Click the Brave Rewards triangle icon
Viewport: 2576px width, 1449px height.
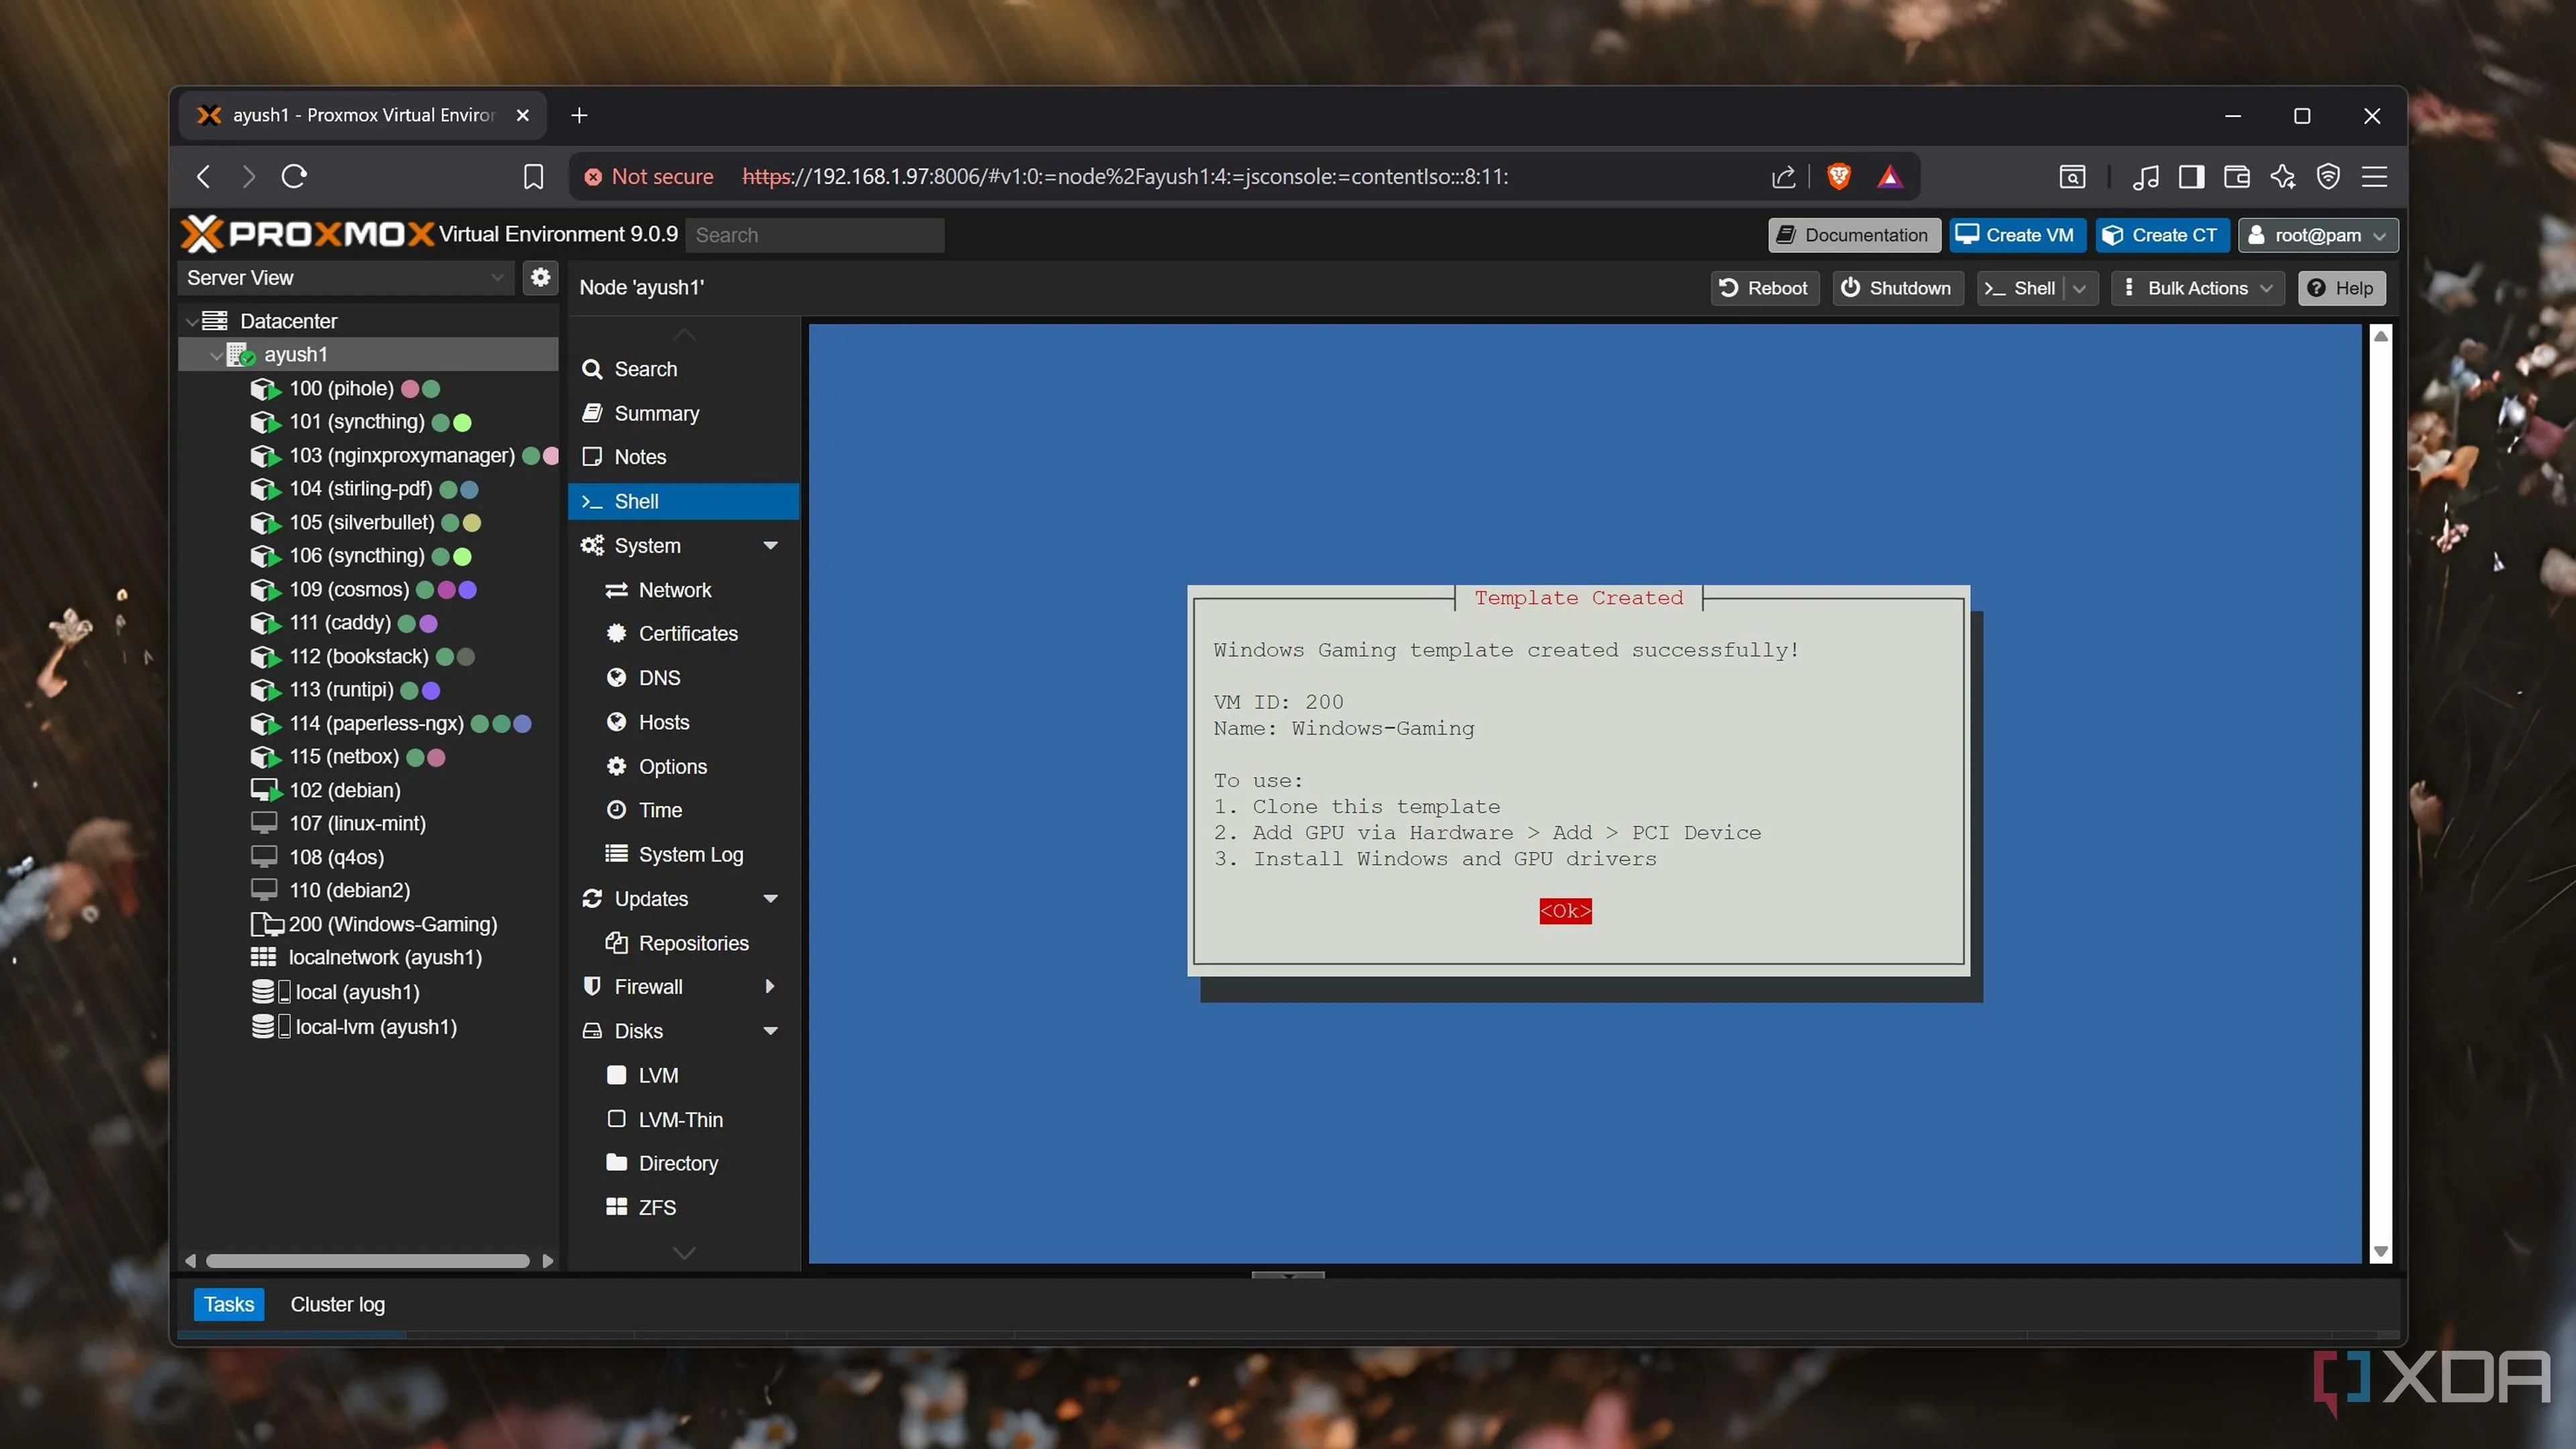(1889, 177)
